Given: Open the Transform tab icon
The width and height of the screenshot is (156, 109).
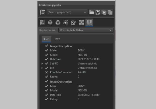Looking at the screenshot, I should click(x=73, y=22).
